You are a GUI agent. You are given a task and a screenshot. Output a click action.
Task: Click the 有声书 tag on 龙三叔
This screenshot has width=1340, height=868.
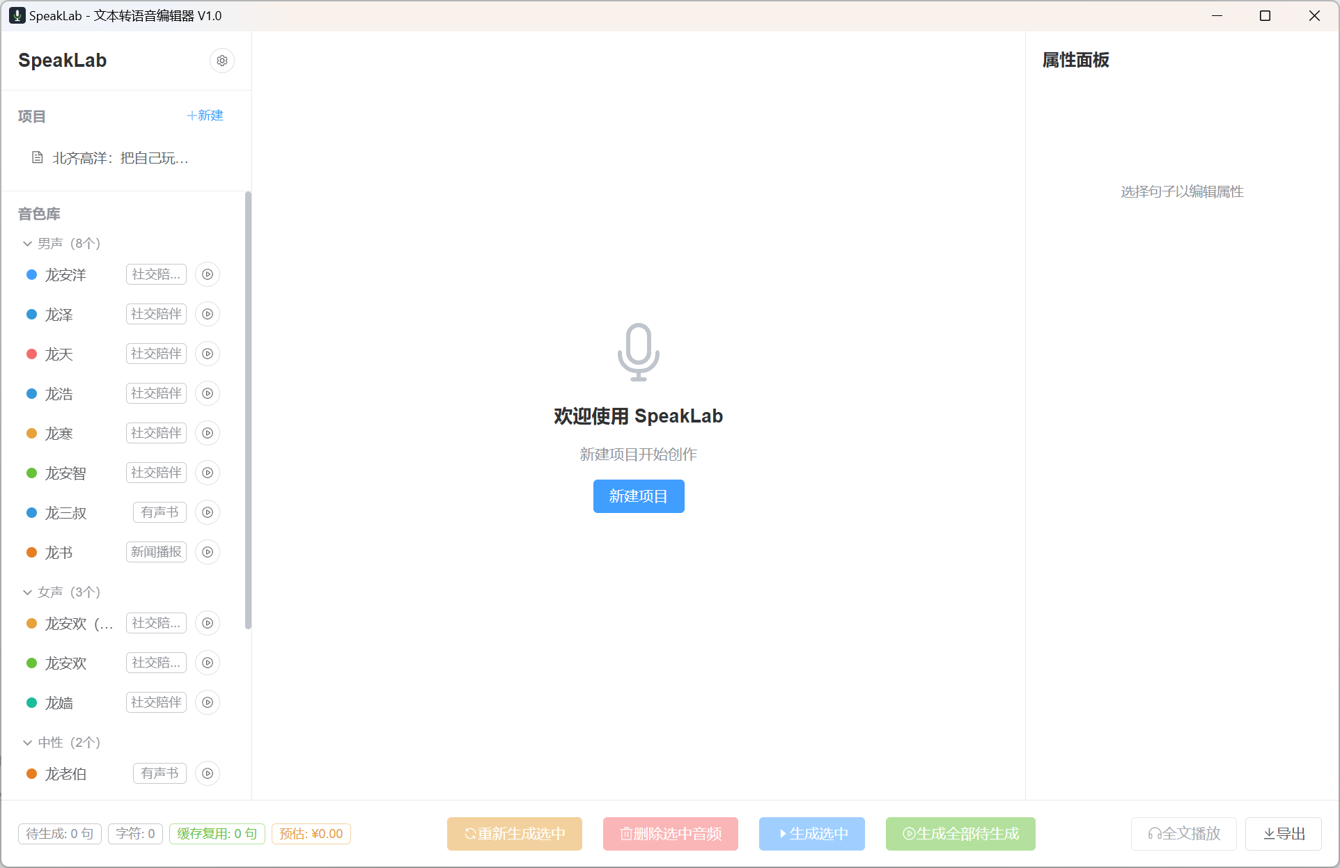pyautogui.click(x=159, y=512)
